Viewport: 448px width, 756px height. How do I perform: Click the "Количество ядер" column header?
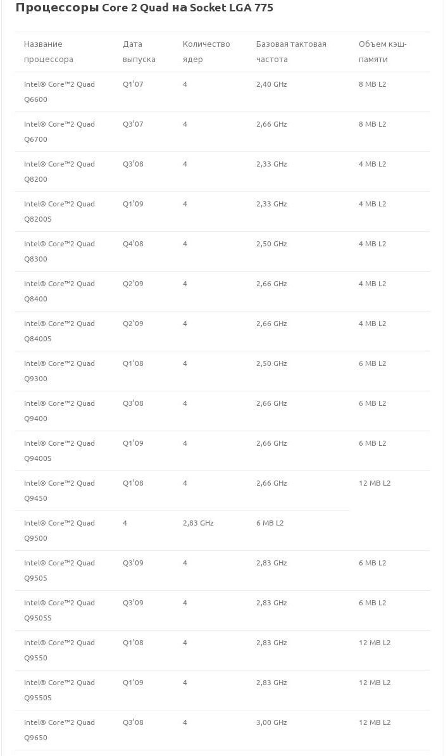pyautogui.click(x=206, y=52)
